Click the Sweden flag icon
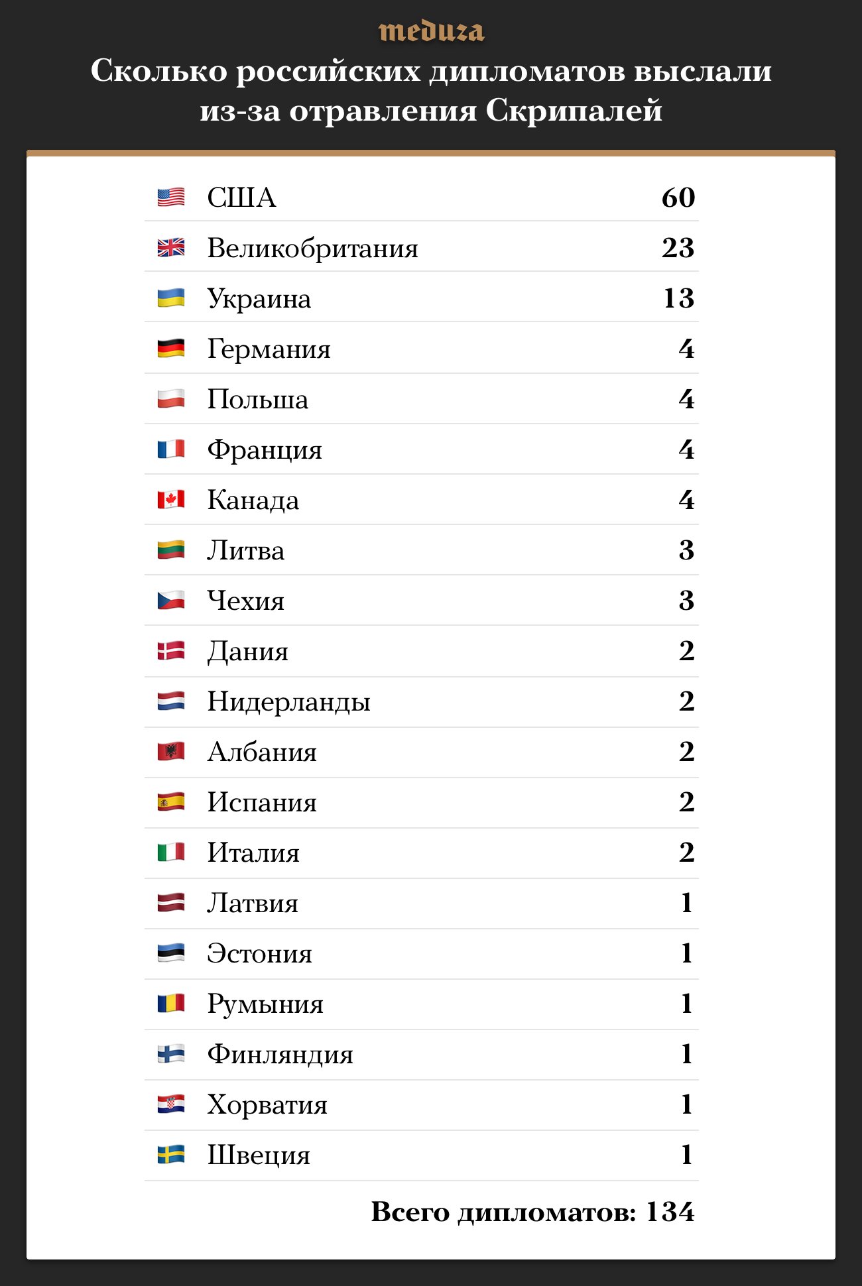Screen dimensions: 862x1286 click(171, 1155)
